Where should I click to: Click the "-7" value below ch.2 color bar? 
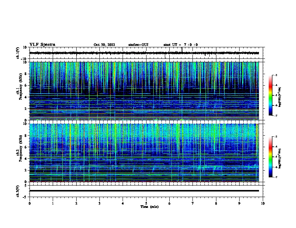pyautogui.click(x=276, y=177)
